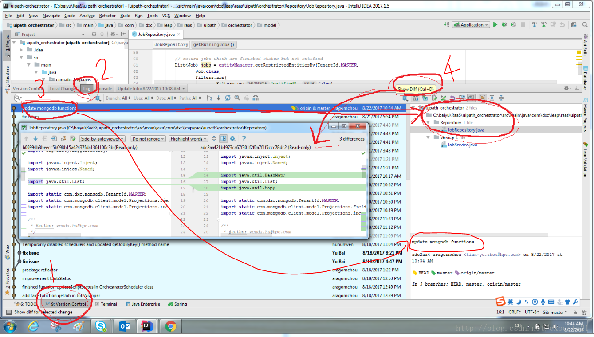The image size is (594, 337).
Task: Click revert selected changes icon in details toolbar
Action: click(452, 98)
